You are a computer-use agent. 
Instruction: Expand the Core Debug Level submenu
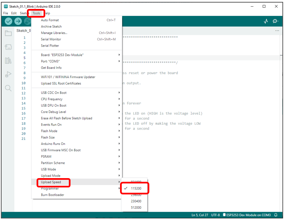click(x=76, y=112)
